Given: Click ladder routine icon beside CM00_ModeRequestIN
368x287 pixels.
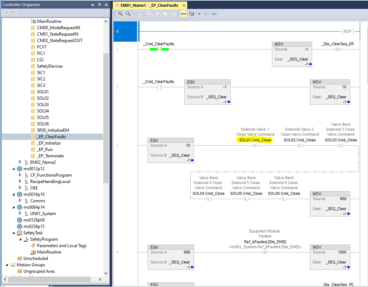Looking at the screenshot, I should pyautogui.click(x=33, y=28).
